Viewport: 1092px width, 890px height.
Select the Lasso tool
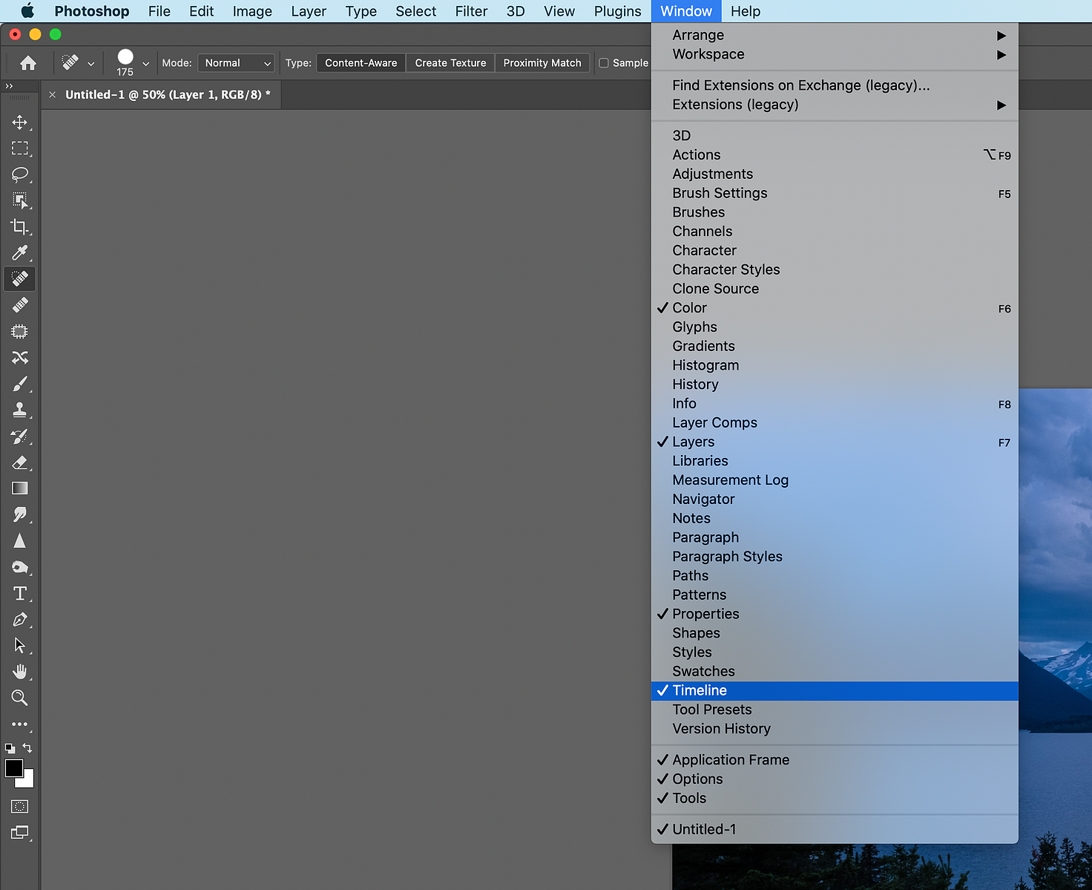(20, 174)
